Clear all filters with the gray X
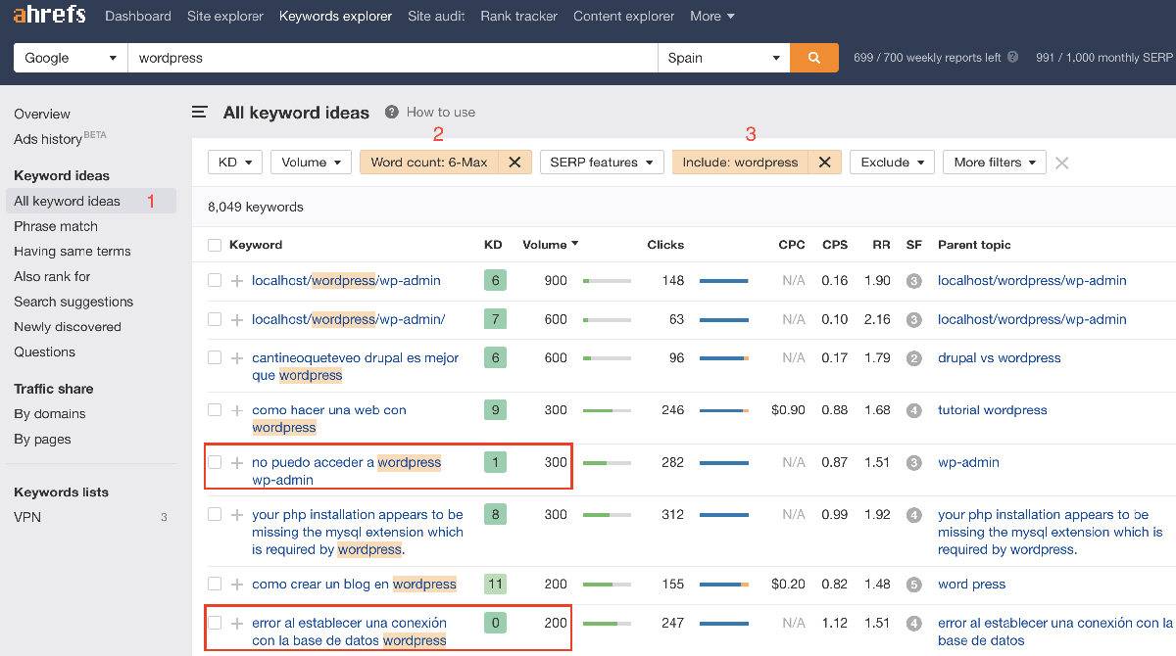This screenshot has width=1176, height=656. click(1061, 163)
